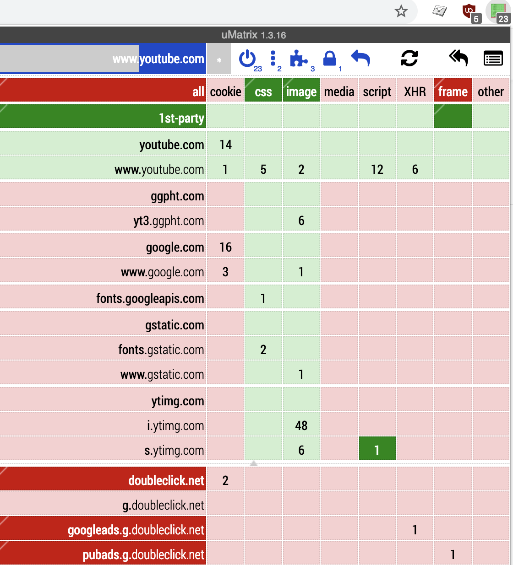Reload the page with the refresh icon
This screenshot has width=513, height=565.
point(409,58)
